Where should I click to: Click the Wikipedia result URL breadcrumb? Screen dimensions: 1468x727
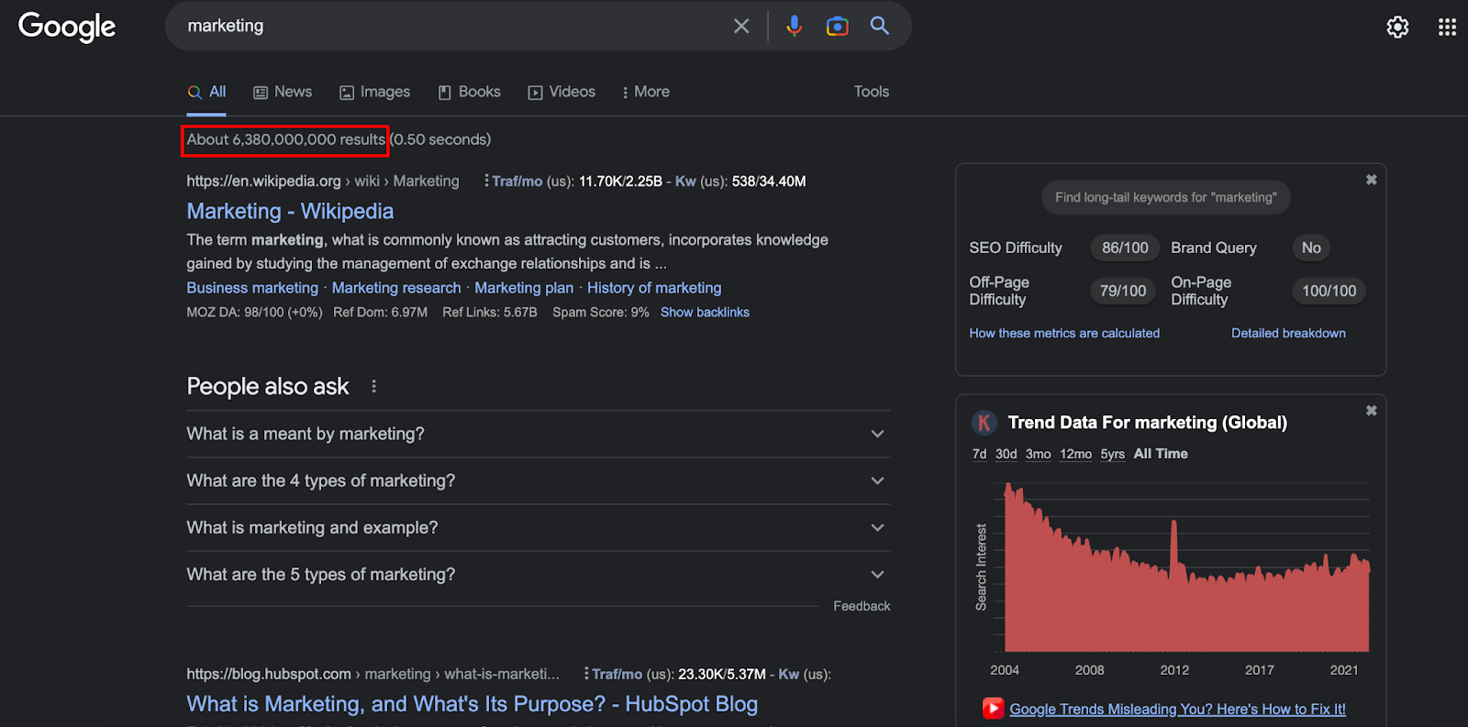pyautogui.click(x=323, y=182)
